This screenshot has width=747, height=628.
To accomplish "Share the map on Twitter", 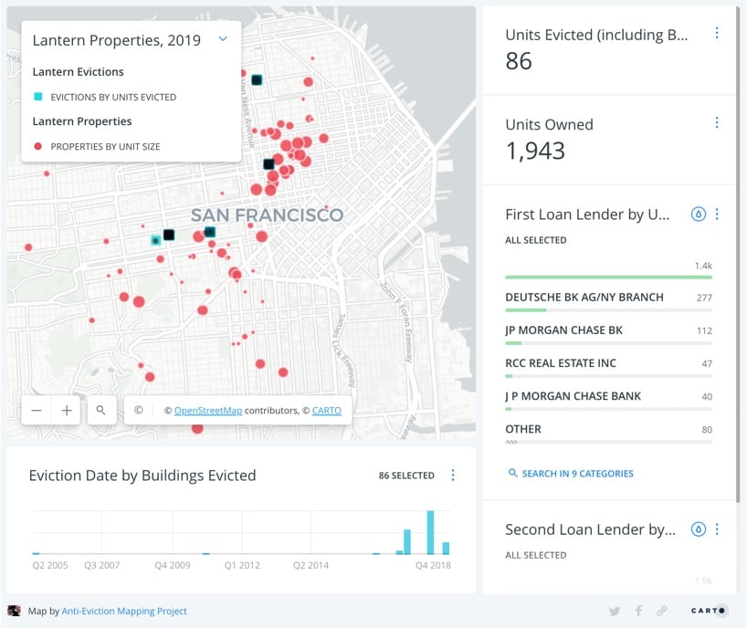I will click(615, 612).
